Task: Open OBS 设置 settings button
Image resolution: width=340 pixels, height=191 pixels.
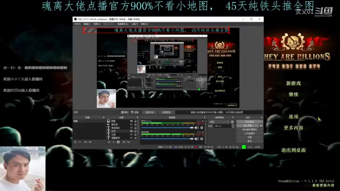Action: tap(249, 137)
